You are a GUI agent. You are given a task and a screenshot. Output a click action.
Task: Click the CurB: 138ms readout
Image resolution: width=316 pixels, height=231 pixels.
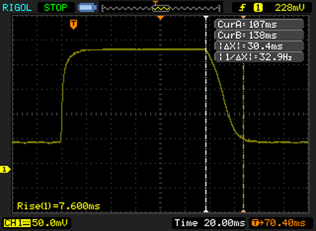point(259,35)
